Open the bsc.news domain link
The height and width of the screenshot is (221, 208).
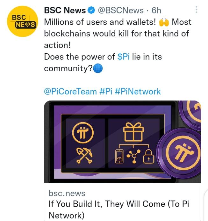(67, 193)
